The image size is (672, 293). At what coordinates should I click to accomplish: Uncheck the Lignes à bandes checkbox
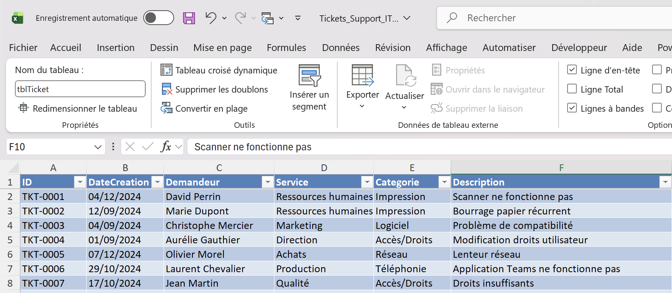tap(572, 108)
